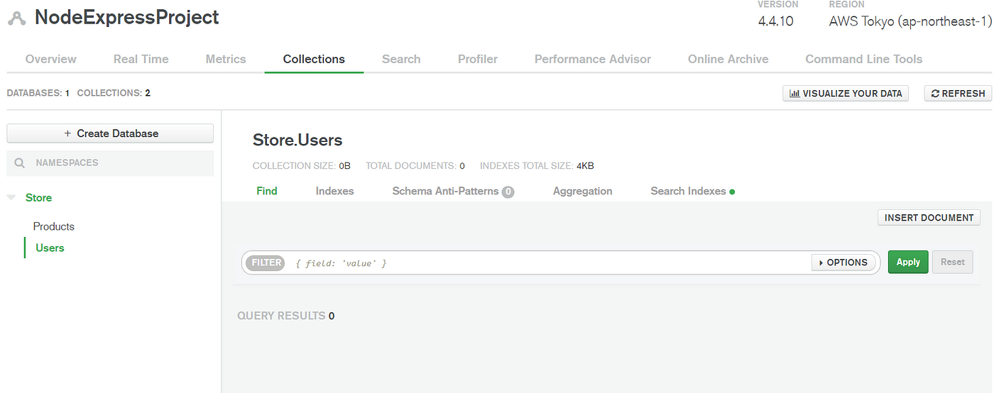Screen dimensions: 994x393
Task: Apply the filter query
Action: (908, 262)
